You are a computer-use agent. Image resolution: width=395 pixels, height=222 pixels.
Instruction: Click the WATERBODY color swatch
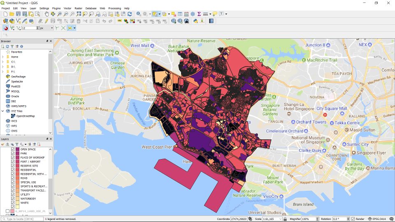click(x=18, y=199)
